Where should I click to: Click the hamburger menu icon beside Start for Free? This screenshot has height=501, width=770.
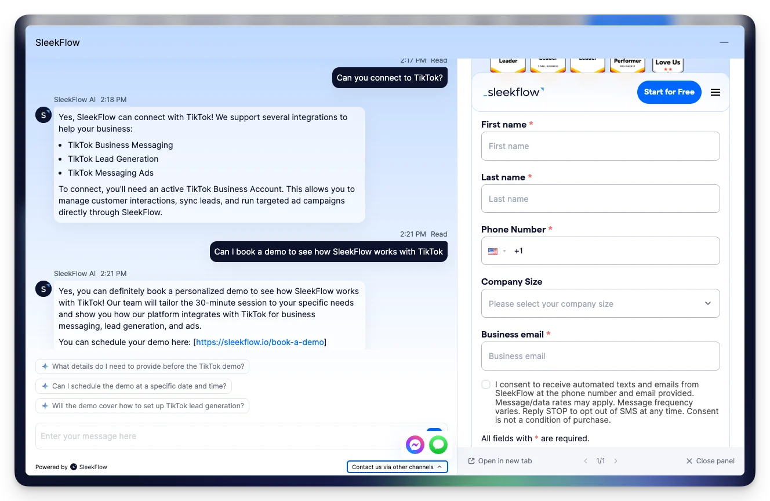[x=715, y=92]
